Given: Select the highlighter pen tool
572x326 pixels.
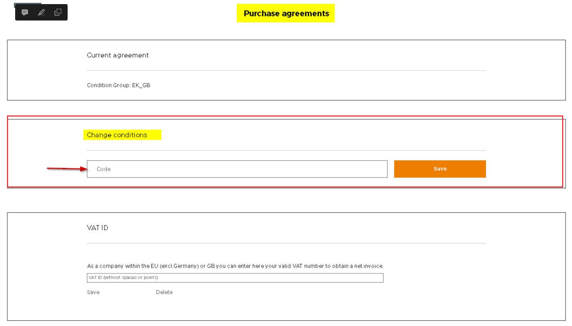Looking at the screenshot, I should pyautogui.click(x=41, y=12).
